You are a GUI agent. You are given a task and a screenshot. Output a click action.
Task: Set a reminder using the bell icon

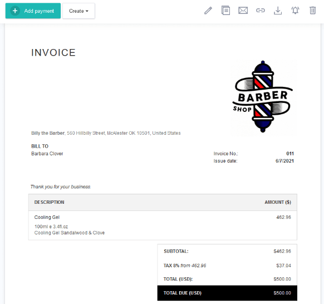click(x=295, y=11)
